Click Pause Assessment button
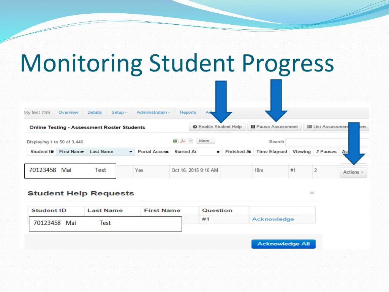 pyautogui.click(x=274, y=127)
